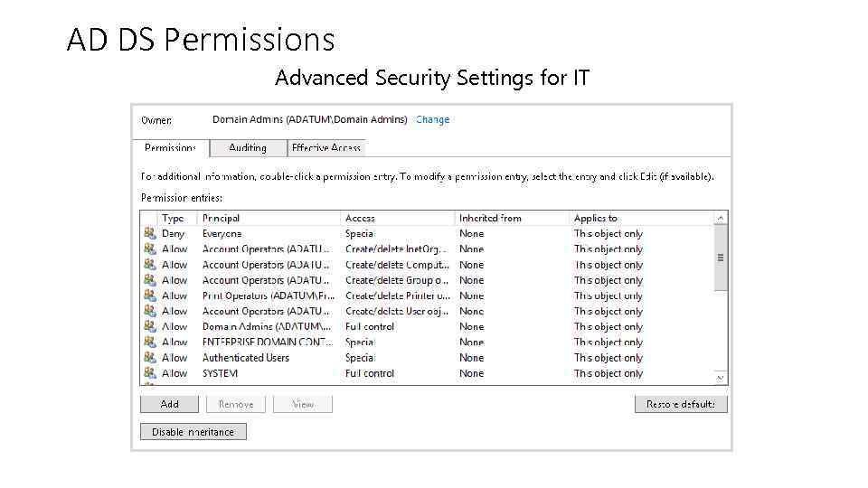Switch to the Auditing tab
The image size is (868, 488).
pos(248,148)
